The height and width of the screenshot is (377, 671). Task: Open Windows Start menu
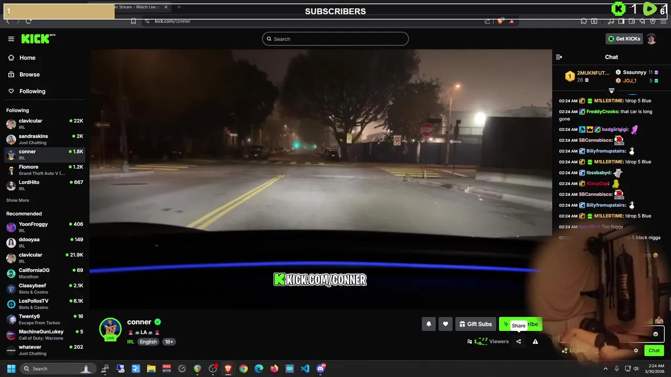11,369
